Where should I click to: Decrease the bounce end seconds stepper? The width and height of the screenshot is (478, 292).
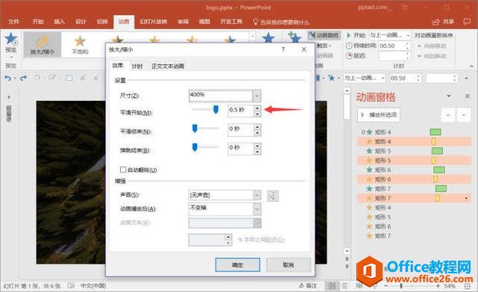[258, 152]
